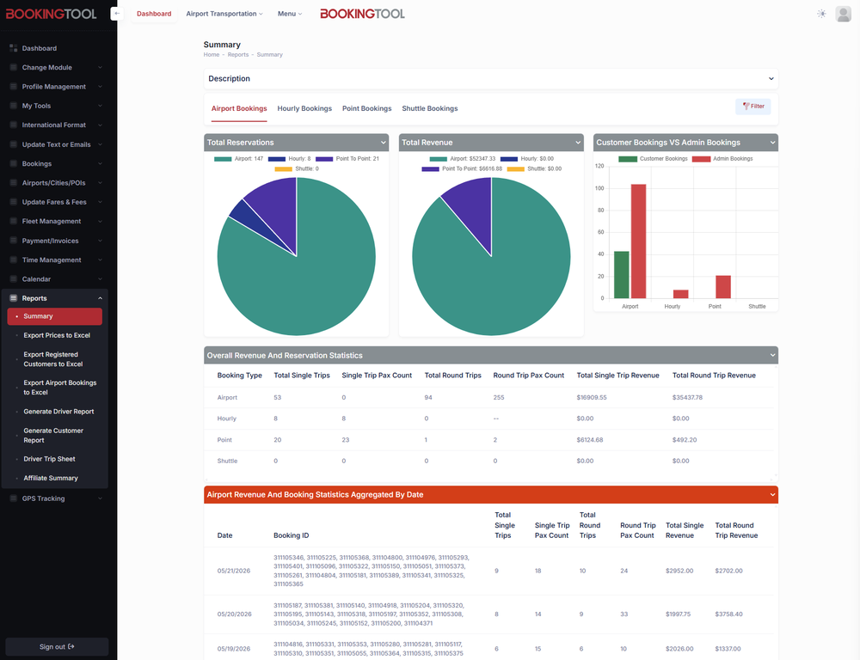Click the Time Management sidebar icon

(x=14, y=260)
